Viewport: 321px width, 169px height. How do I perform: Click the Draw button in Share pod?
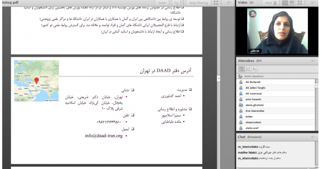tap(162, 3)
